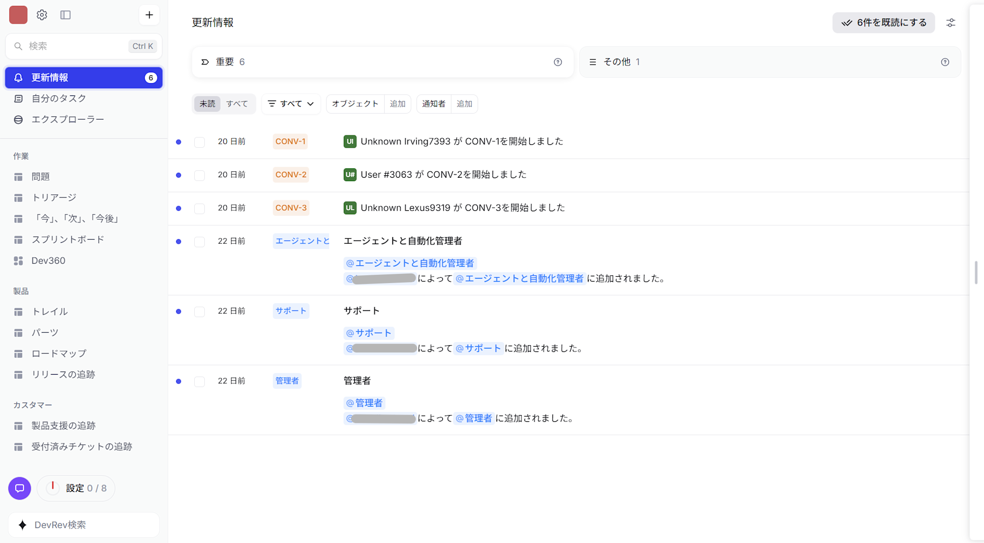
Task: Open the chat bubble icon at bottom left
Action: tap(19, 488)
